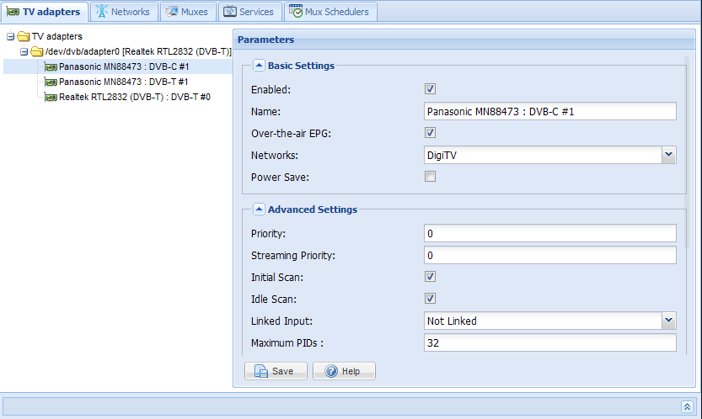Toggle the Initial Scan checkbox
Screen dimensions: 702x419
(x=431, y=277)
